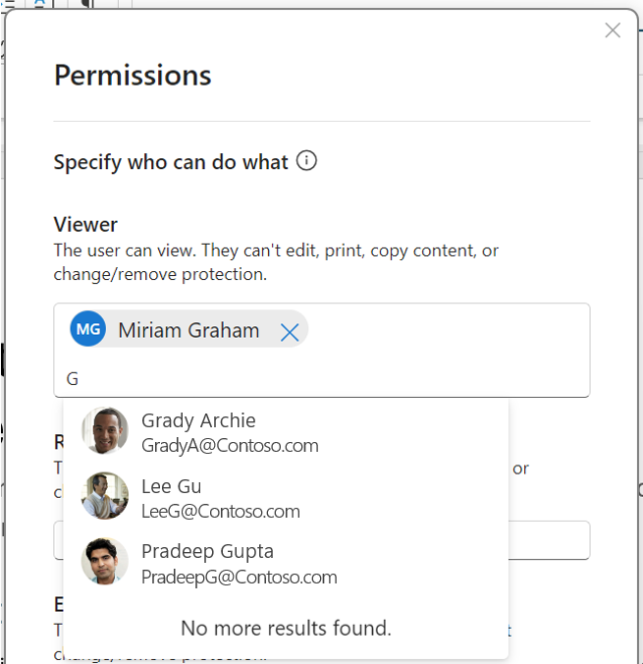Select Grady Archie from the suggestions
Viewport: 643px width, 664px height.
tap(198, 421)
